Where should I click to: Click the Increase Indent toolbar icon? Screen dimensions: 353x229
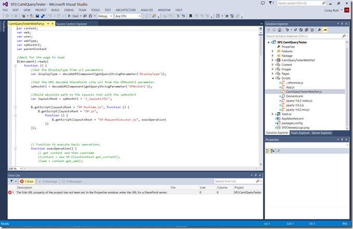(178, 16)
